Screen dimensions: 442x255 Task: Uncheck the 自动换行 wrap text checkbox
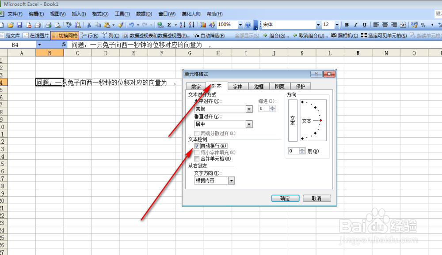coord(197,146)
